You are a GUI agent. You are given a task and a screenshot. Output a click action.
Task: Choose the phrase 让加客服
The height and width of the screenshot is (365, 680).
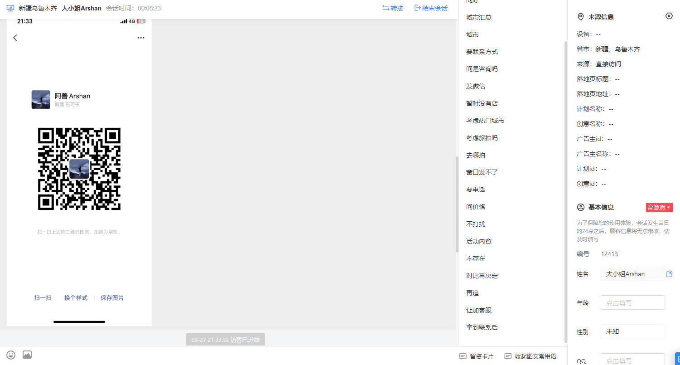pos(479,310)
